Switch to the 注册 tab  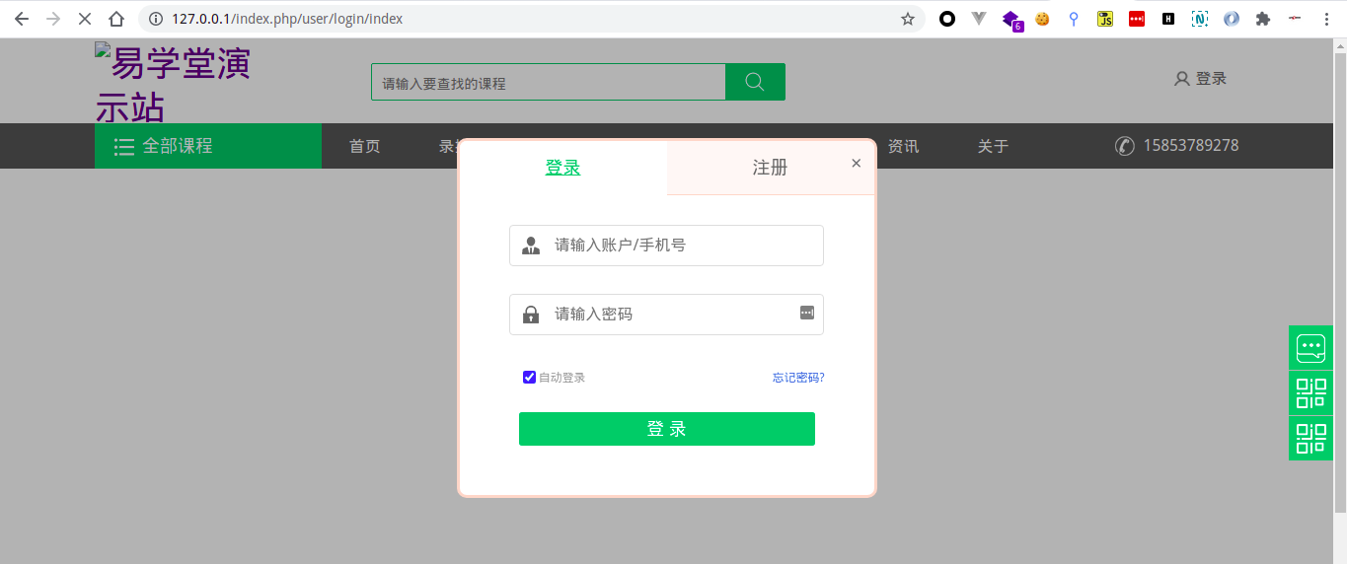(770, 168)
